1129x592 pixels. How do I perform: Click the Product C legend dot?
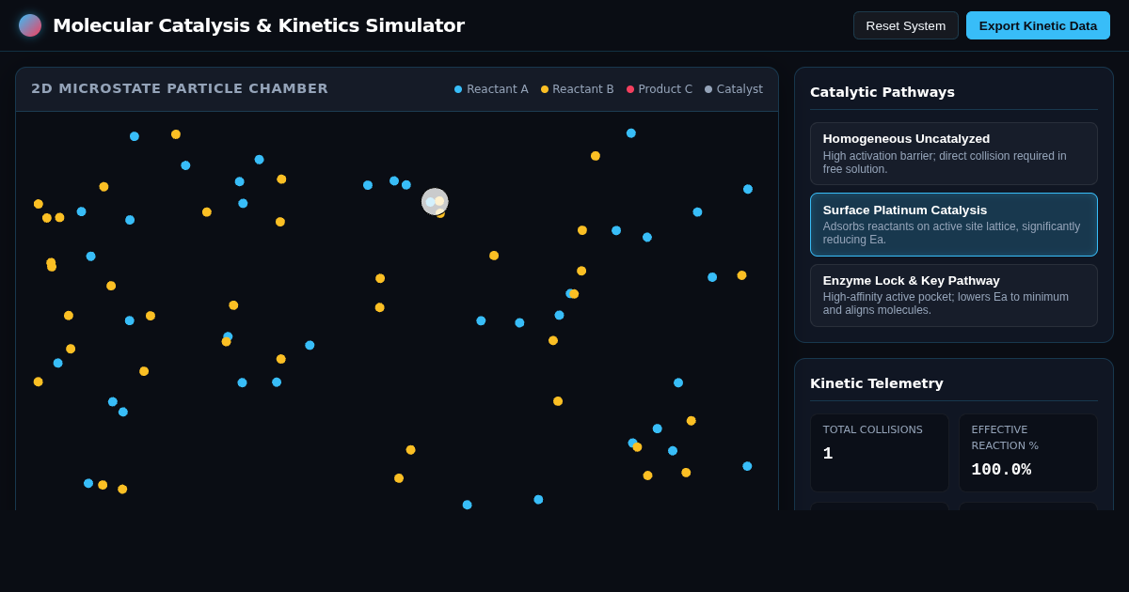point(630,89)
